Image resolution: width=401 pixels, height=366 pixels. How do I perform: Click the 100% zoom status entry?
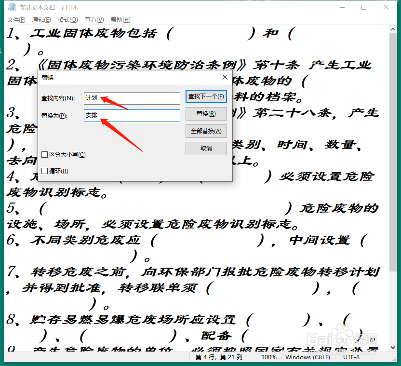tap(269, 357)
